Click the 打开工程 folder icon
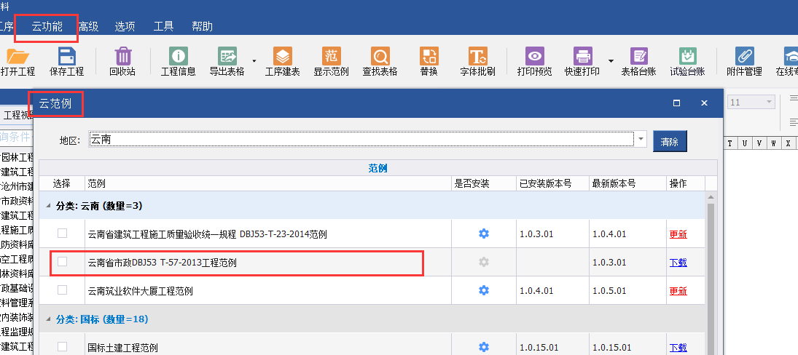Screen dimensions: 798x355 click(x=17, y=56)
